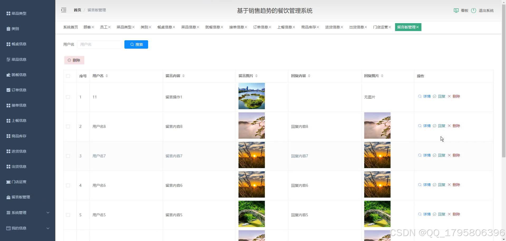Click the 类别 sidebar clipboard icon
The height and width of the screenshot is (241, 506).
(8, 29)
